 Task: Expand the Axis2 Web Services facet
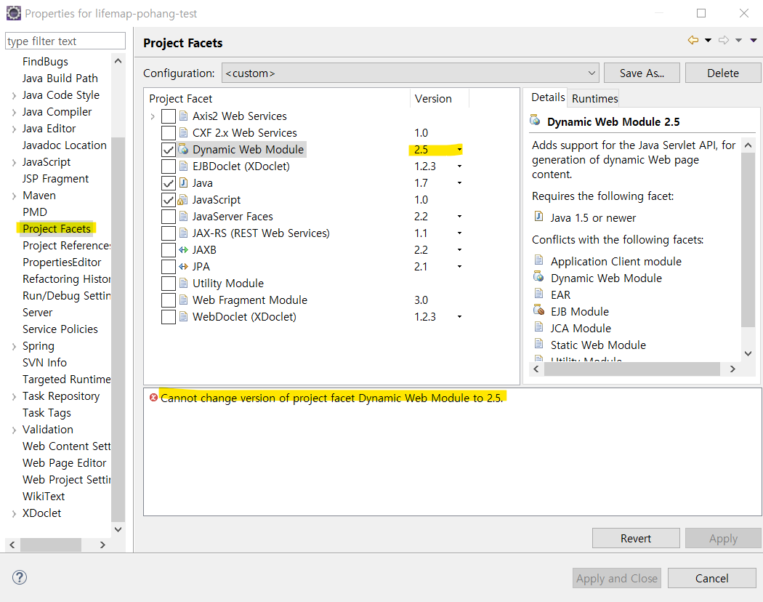tap(153, 116)
